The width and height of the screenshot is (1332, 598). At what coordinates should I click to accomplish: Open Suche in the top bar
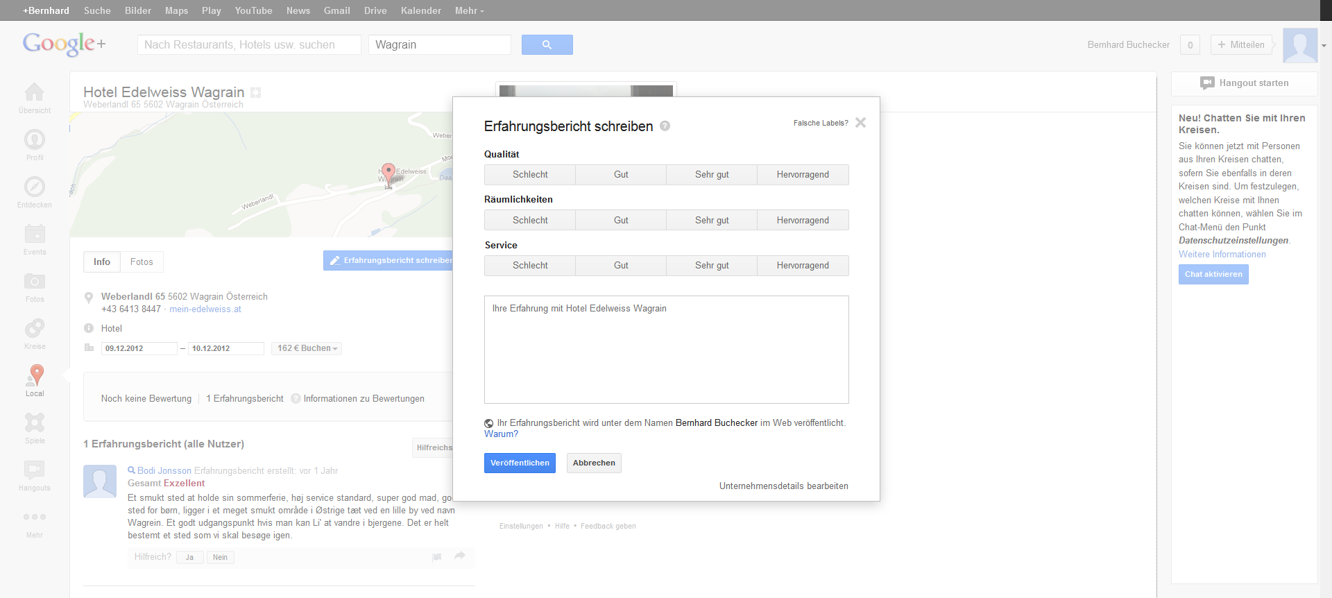tap(97, 10)
